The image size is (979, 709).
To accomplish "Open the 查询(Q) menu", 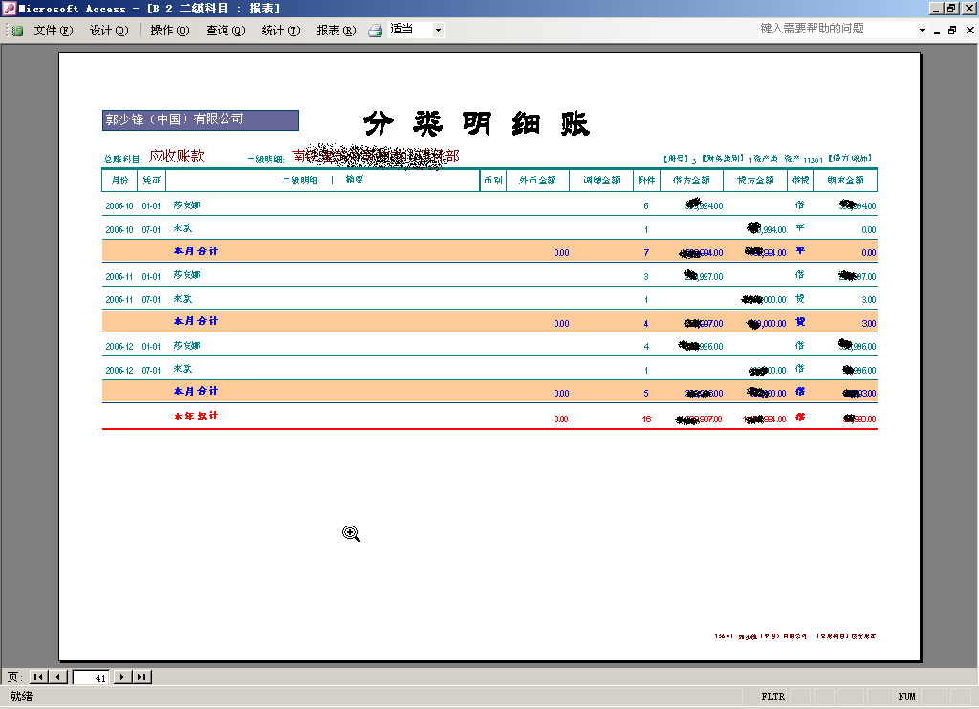I will (226, 31).
